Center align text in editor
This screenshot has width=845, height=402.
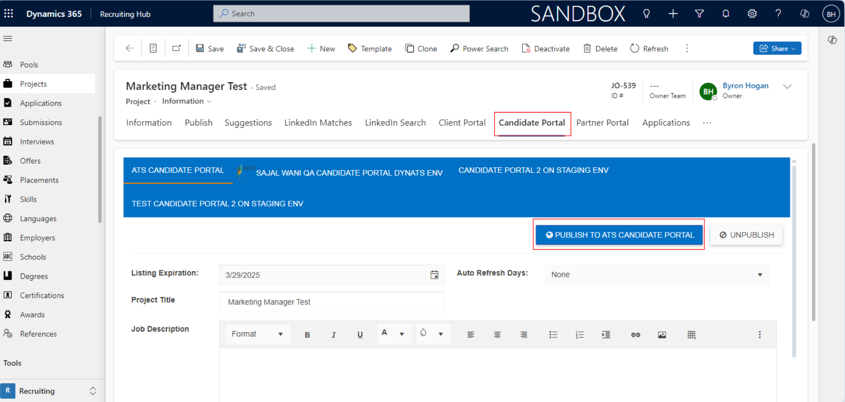click(x=497, y=335)
